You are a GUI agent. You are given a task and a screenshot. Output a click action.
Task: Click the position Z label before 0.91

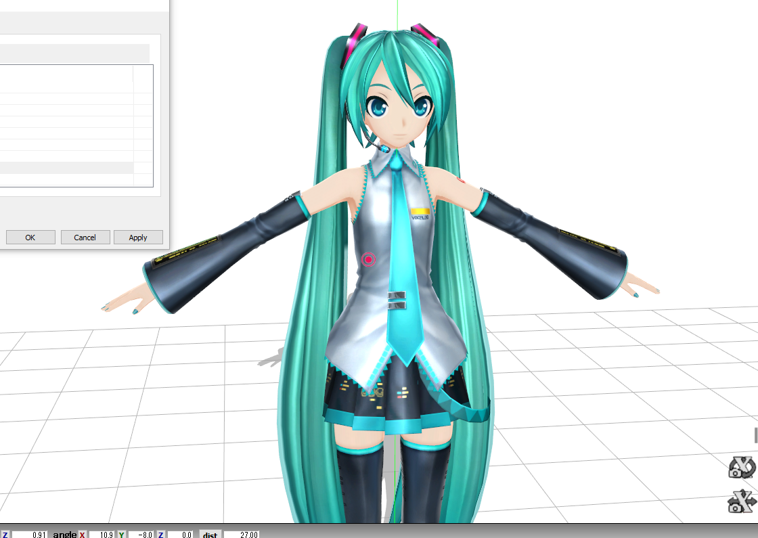click(5, 535)
